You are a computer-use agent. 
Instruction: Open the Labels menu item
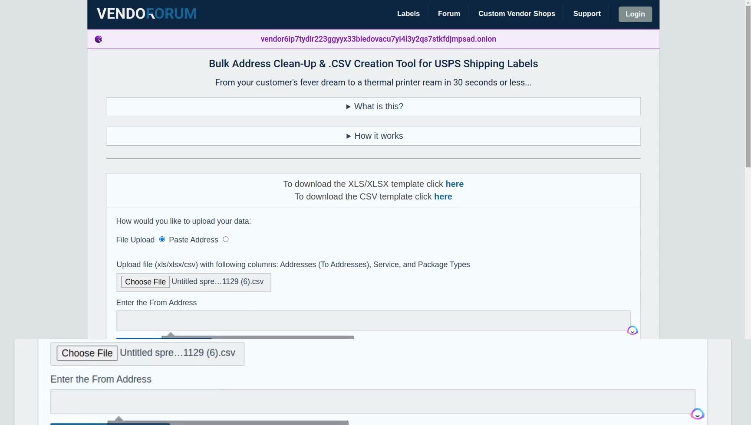click(x=408, y=14)
